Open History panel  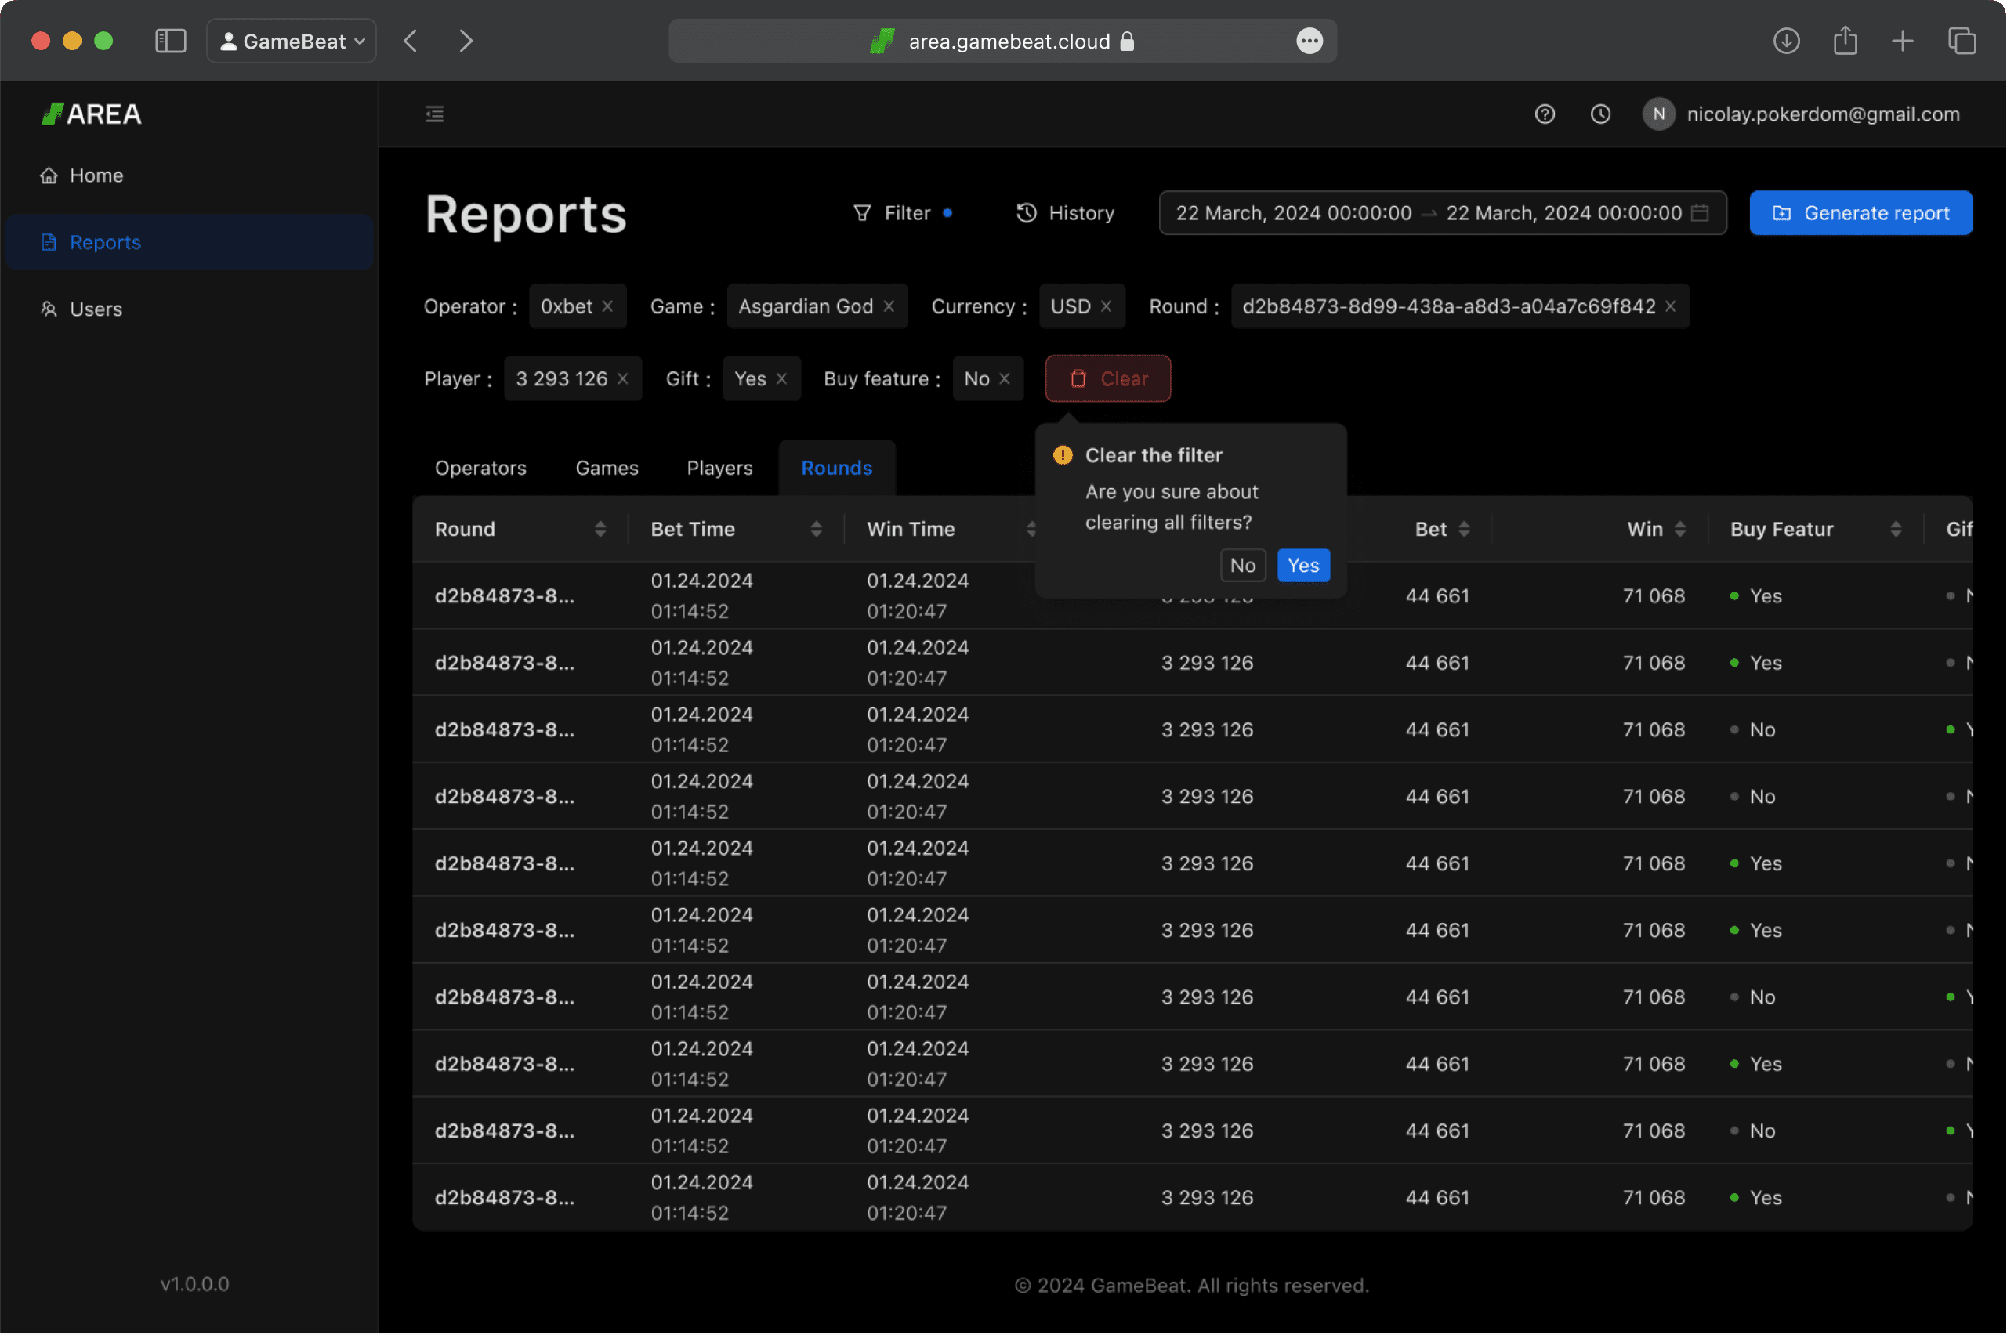[1064, 213]
